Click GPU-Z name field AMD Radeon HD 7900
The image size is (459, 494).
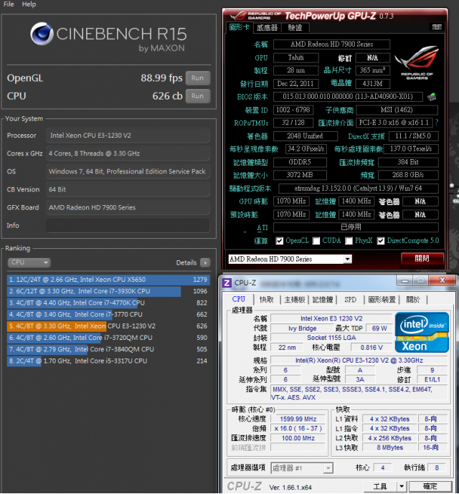[331, 44]
